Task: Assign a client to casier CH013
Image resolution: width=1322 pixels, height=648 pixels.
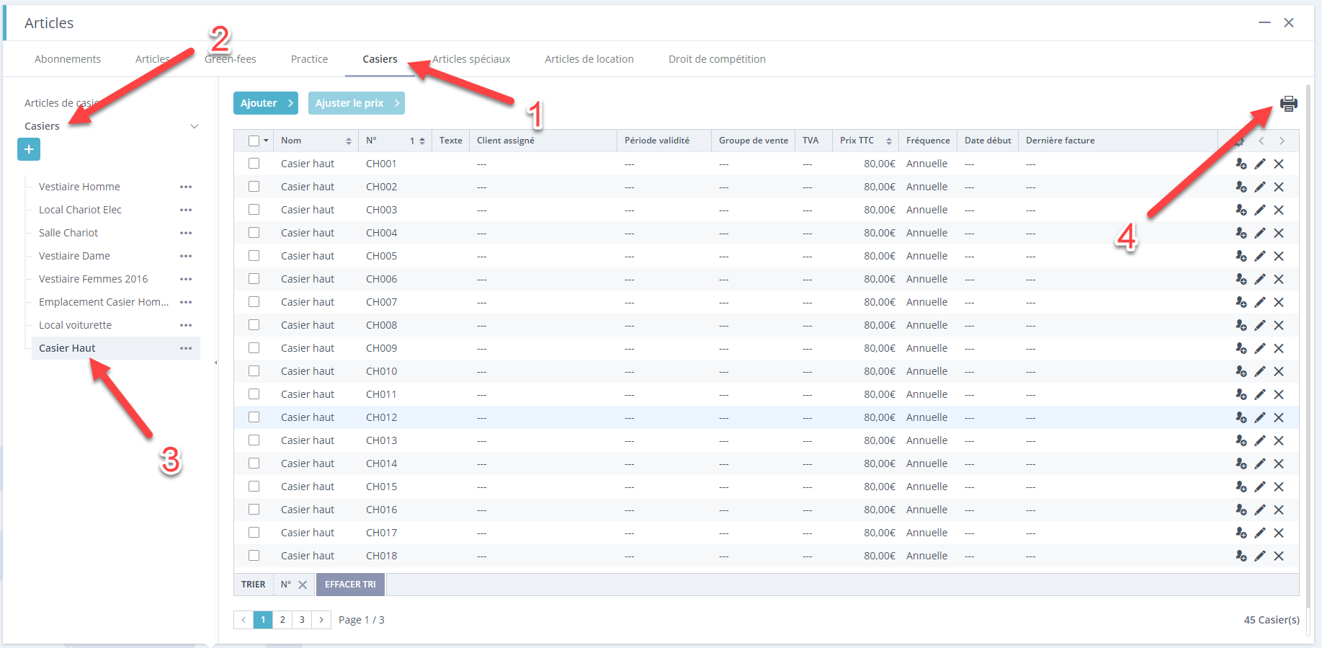Action: [x=1241, y=440]
